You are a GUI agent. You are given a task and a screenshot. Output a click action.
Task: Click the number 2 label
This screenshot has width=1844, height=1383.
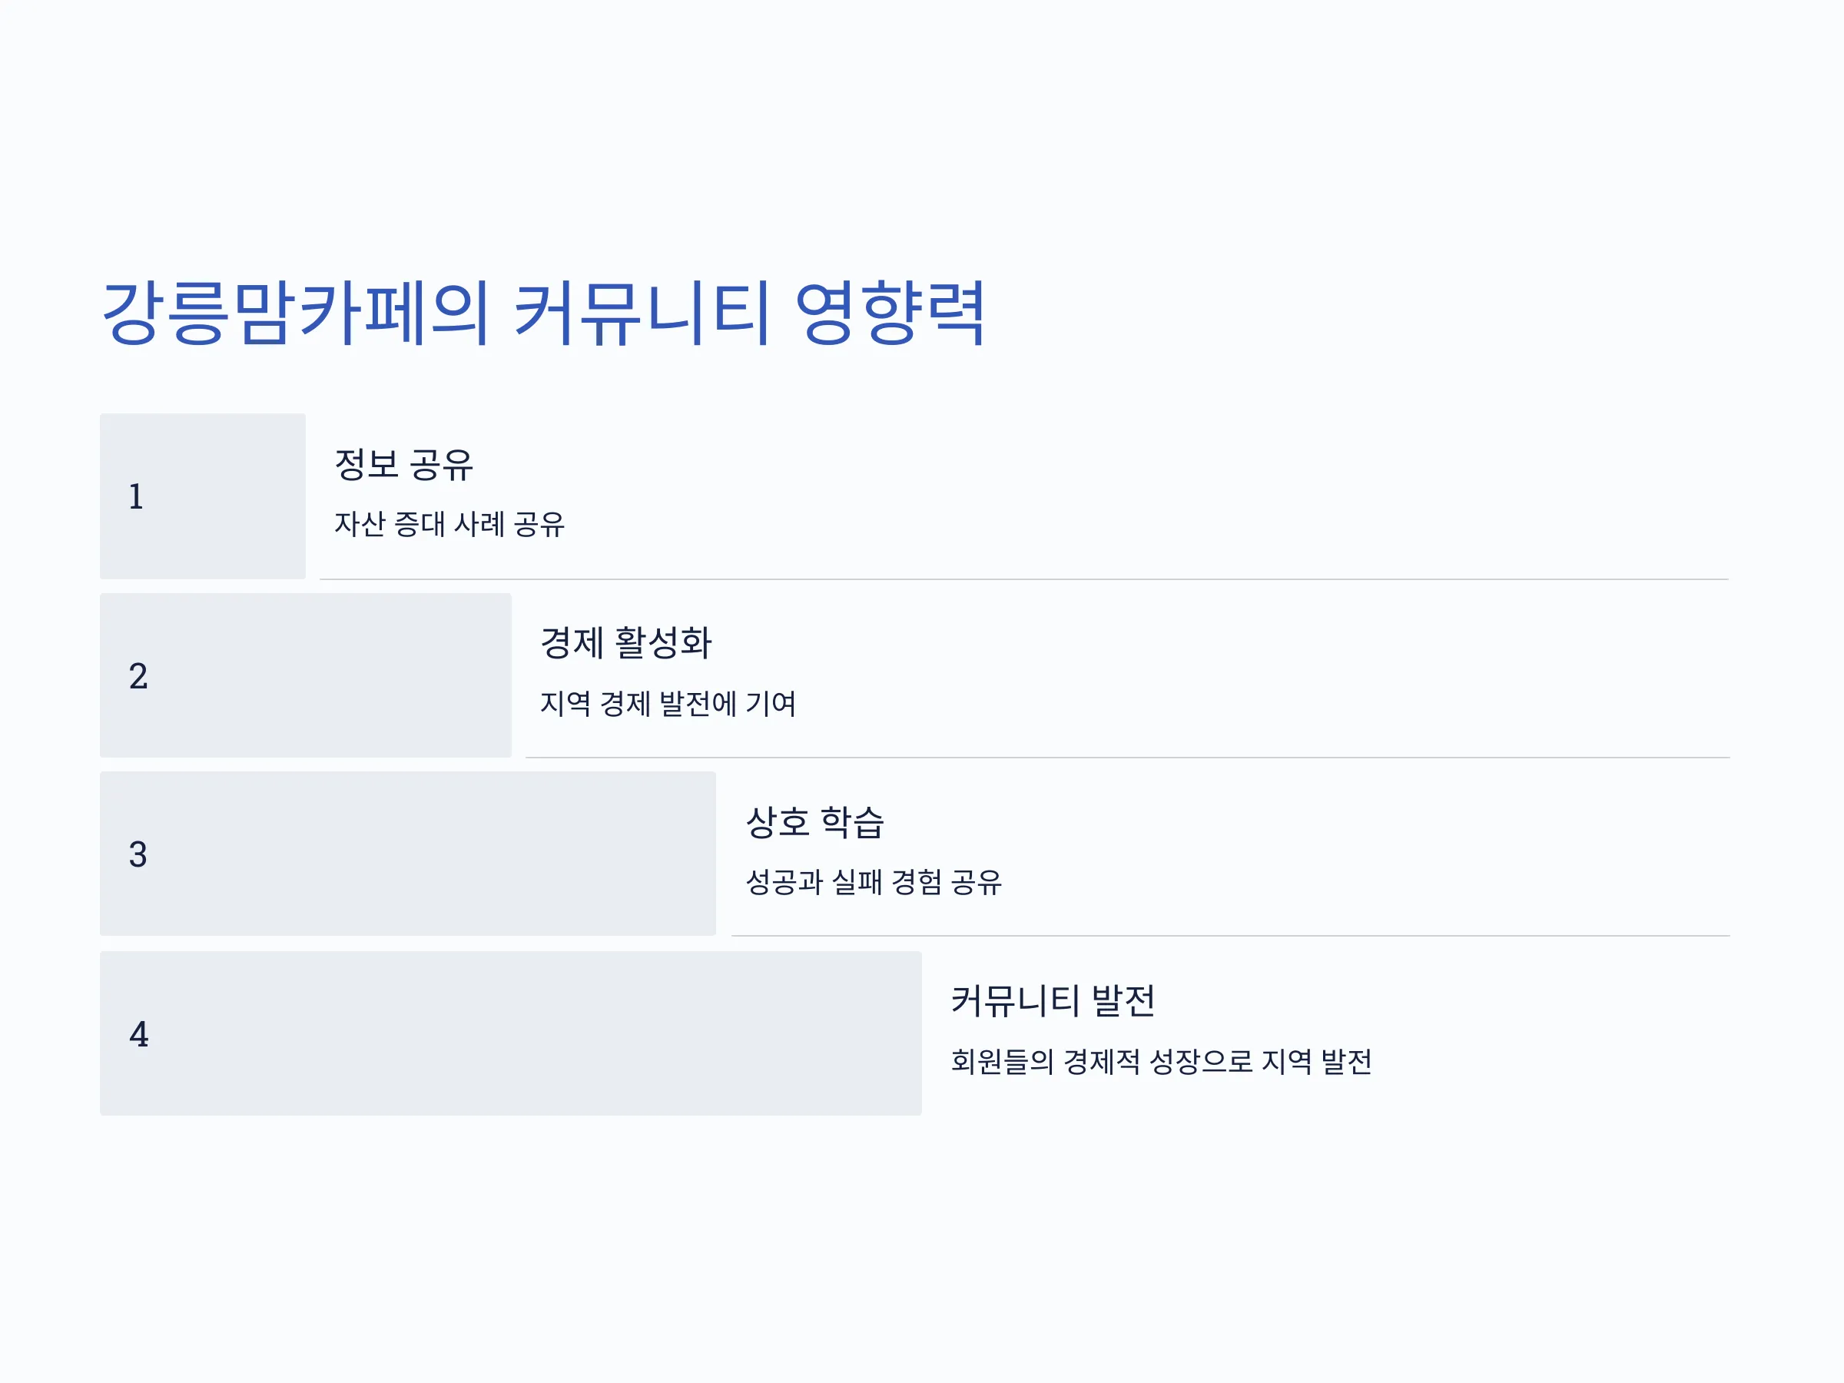pos(138,676)
